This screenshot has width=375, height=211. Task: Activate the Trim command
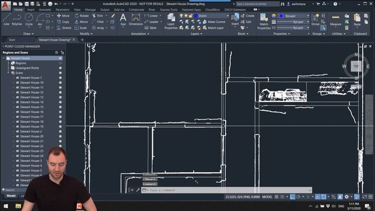click(x=98, y=16)
